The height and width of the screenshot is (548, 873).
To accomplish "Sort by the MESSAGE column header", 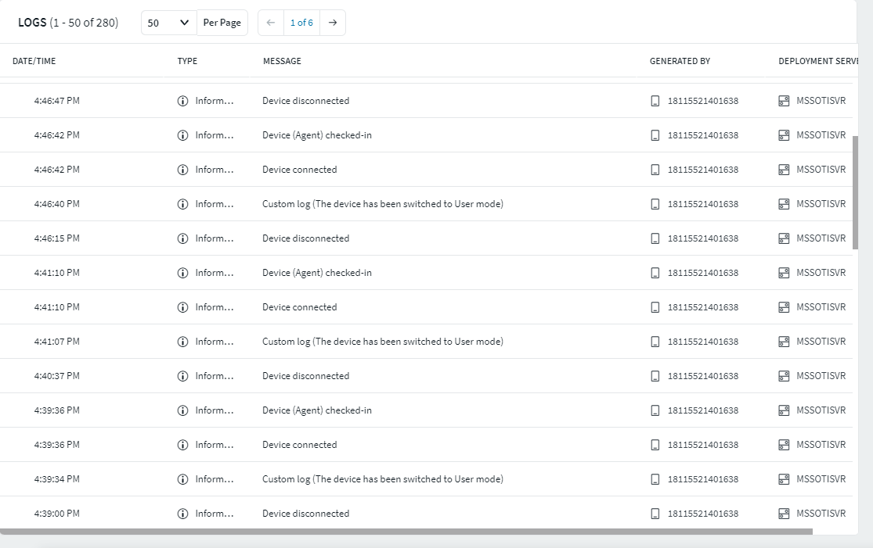I will [x=282, y=61].
